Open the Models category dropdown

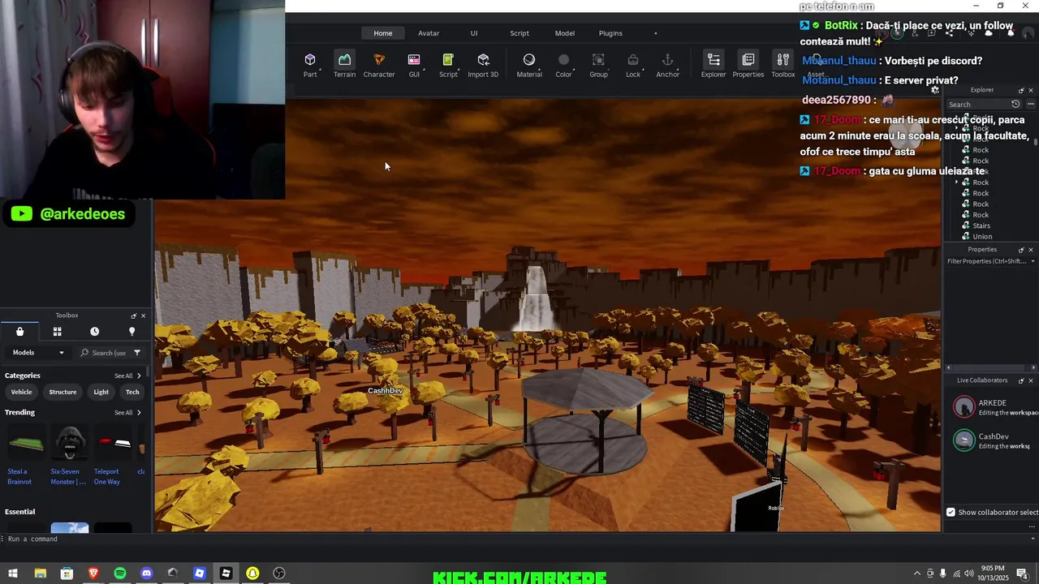[37, 353]
